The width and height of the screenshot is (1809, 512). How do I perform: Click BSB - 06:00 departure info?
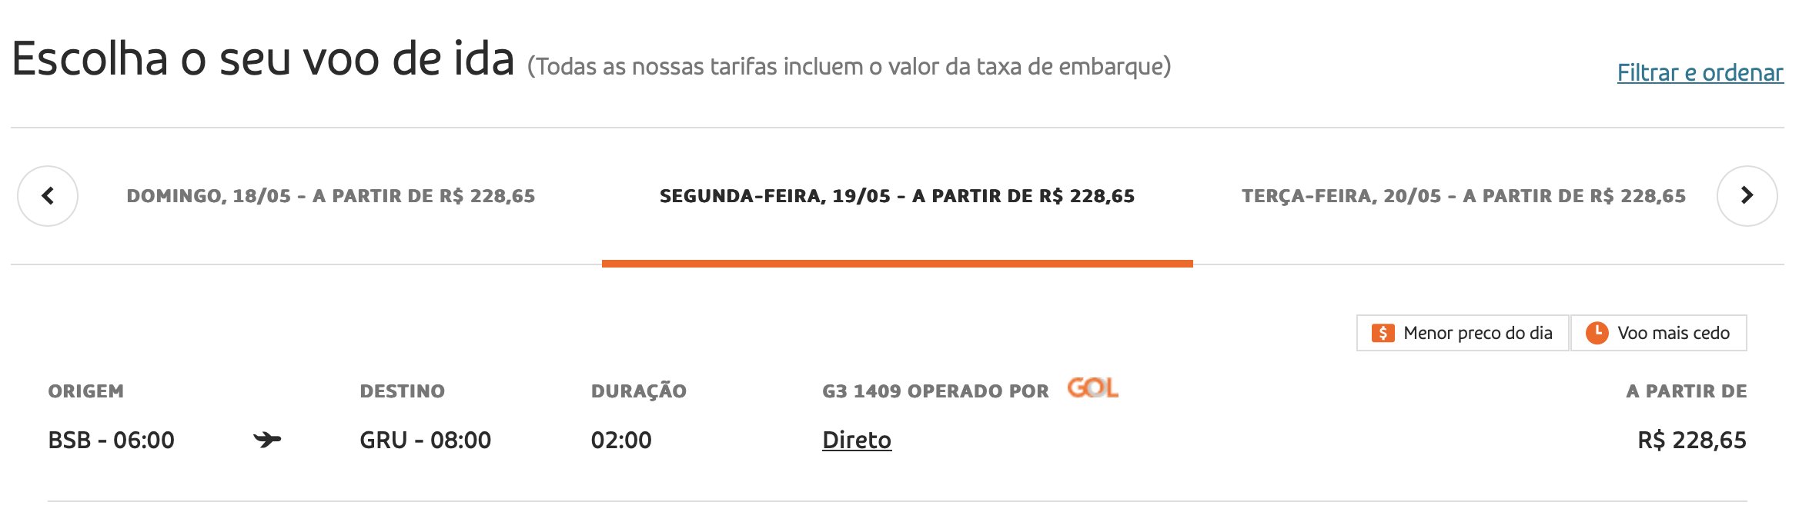pyautogui.click(x=112, y=440)
